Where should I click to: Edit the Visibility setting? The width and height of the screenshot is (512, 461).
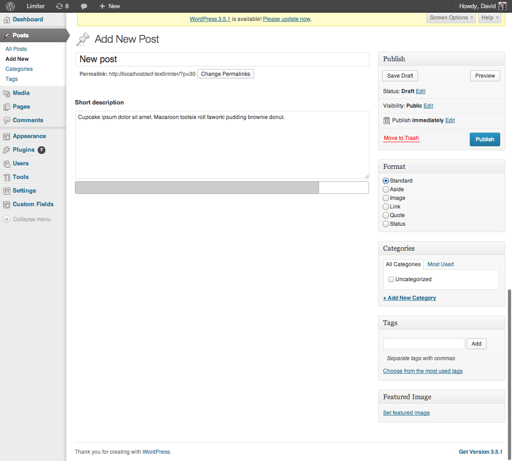(x=428, y=106)
